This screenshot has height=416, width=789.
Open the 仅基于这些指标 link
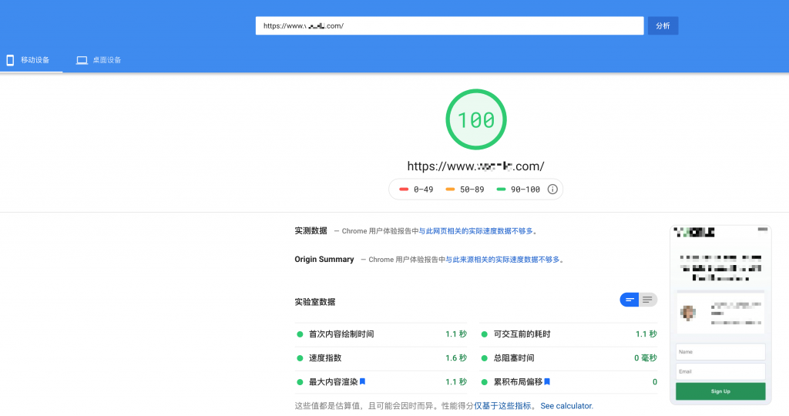pyautogui.click(x=502, y=406)
